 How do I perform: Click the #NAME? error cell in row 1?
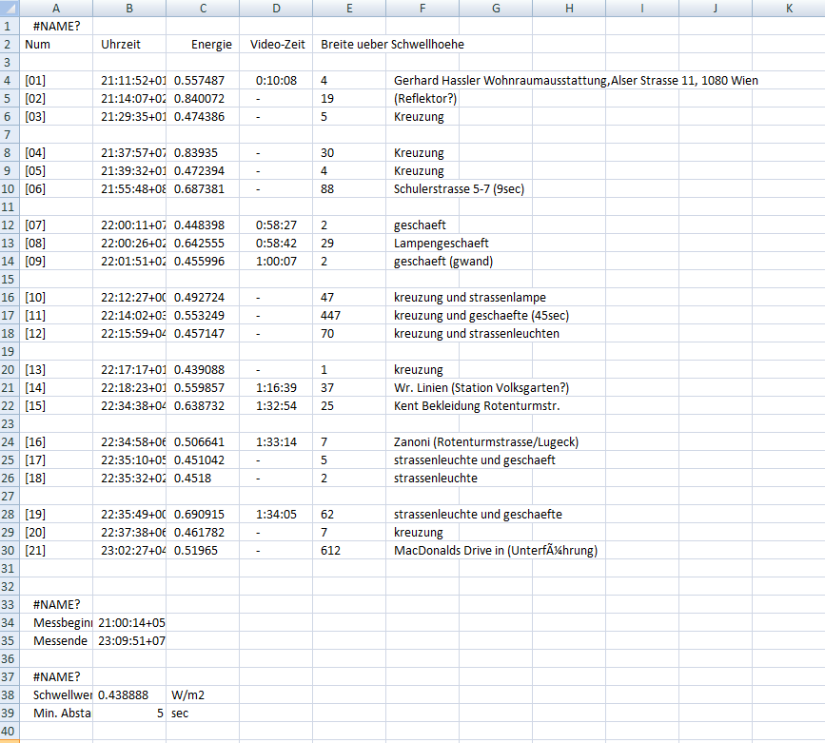pyautogui.click(x=56, y=27)
